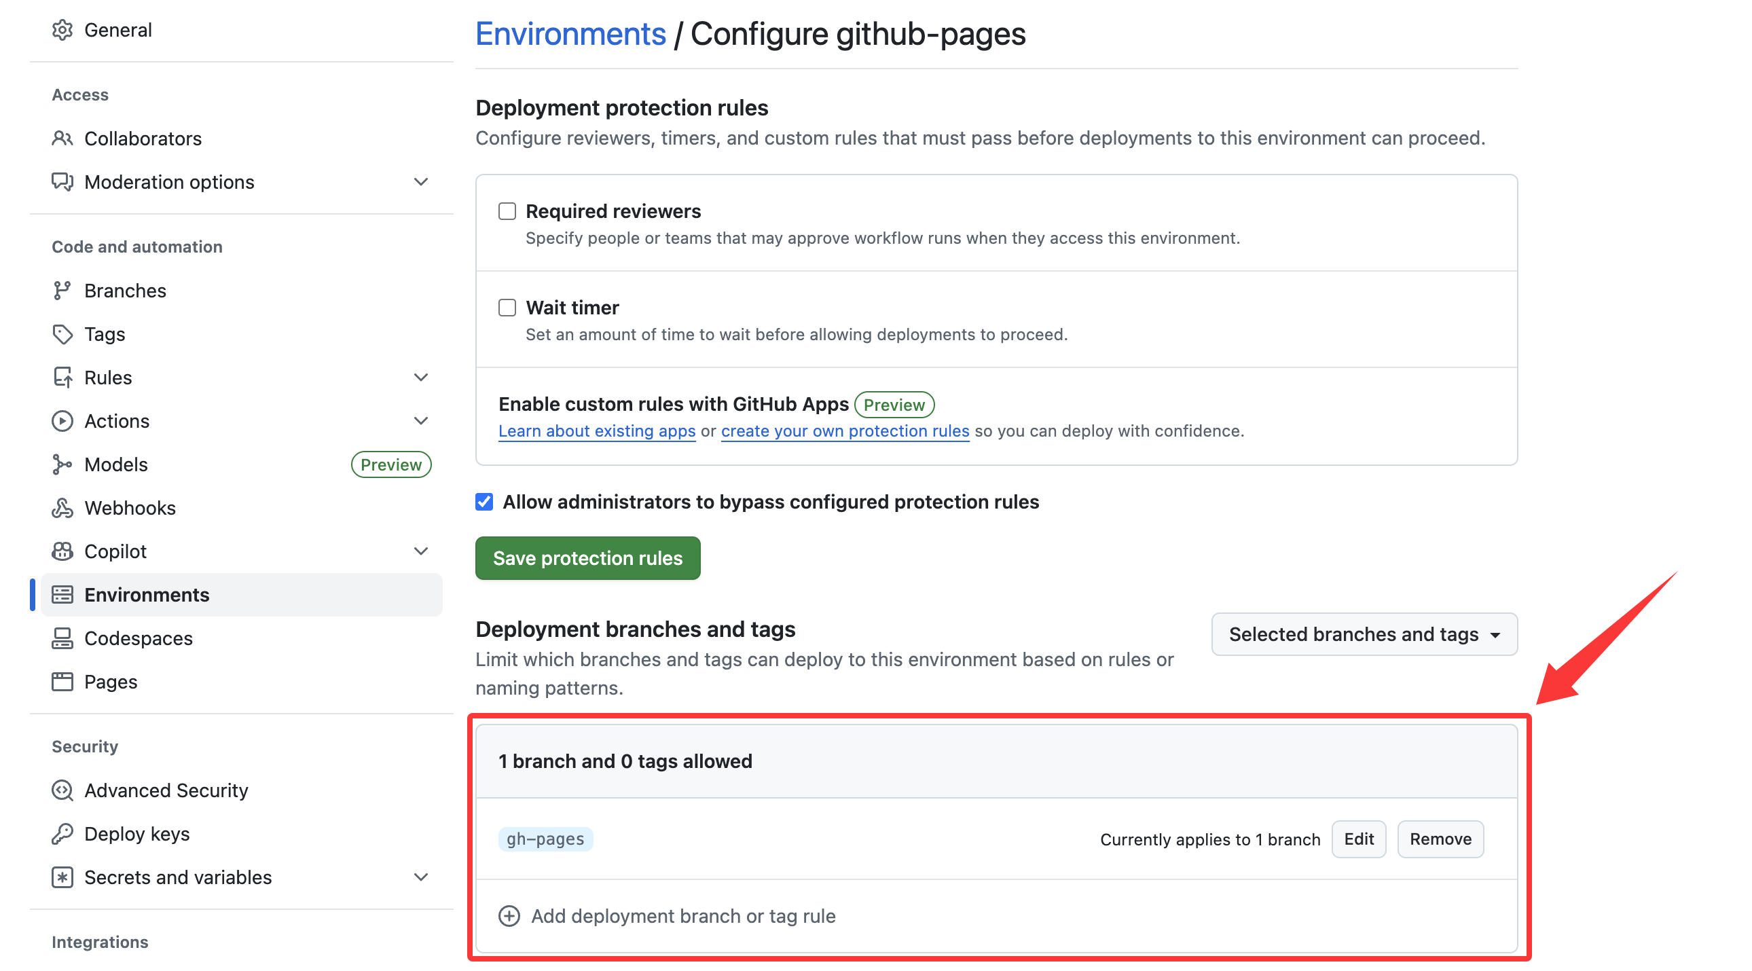Enable the Required reviewers checkbox
1752x971 pixels.
point(507,211)
